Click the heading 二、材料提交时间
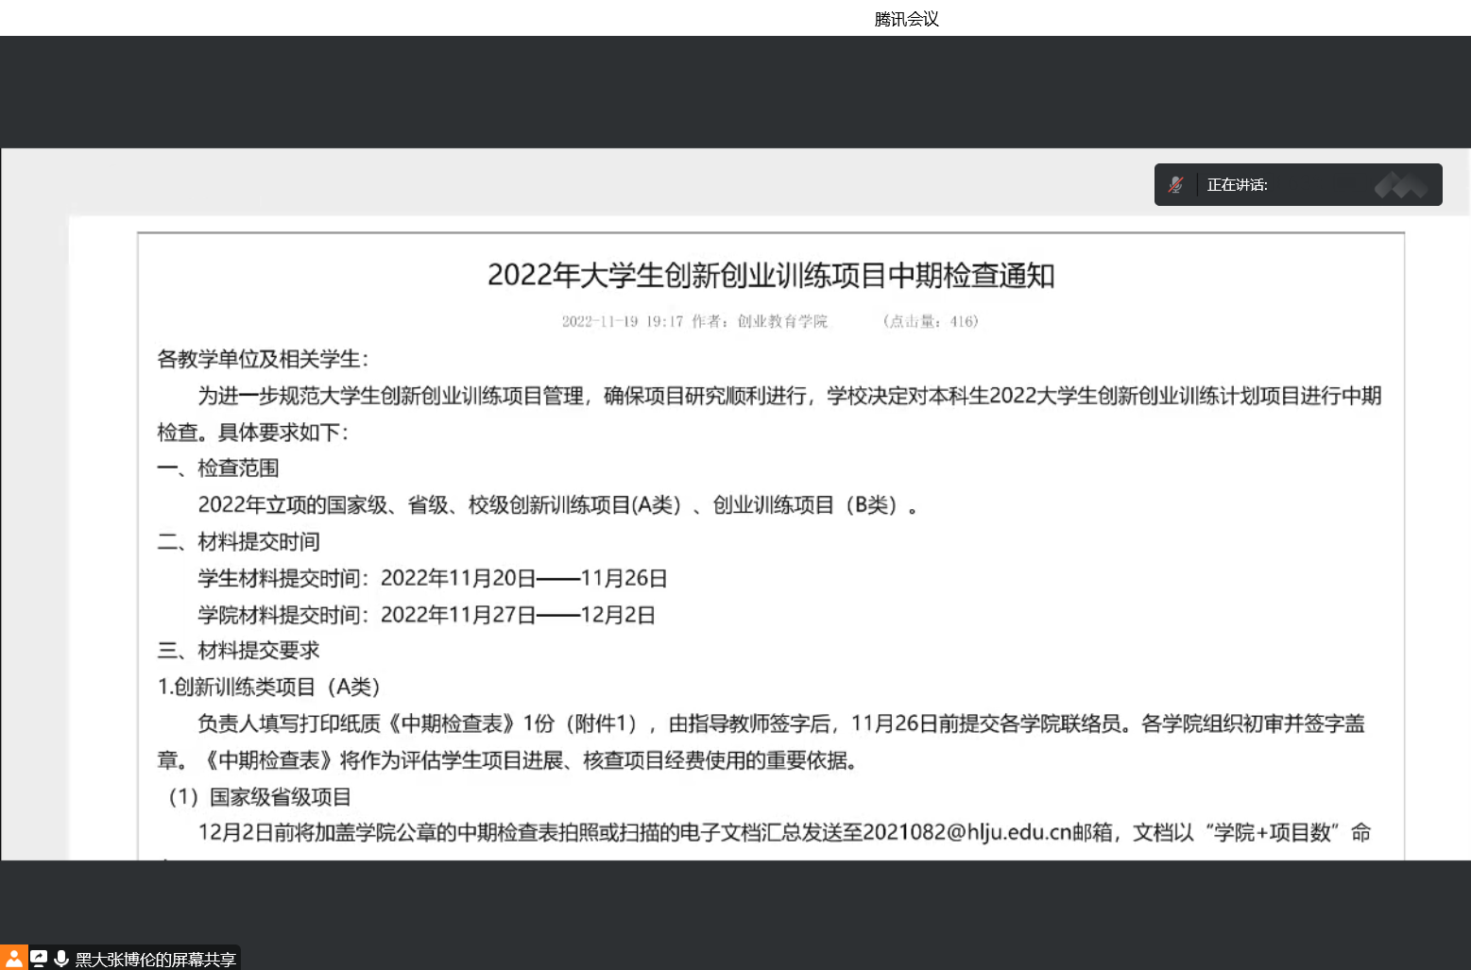Image resolution: width=1471 pixels, height=970 pixels. 238,542
